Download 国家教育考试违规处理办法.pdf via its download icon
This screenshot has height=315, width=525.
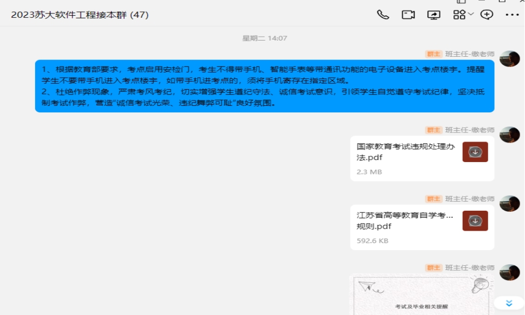pyautogui.click(x=475, y=152)
